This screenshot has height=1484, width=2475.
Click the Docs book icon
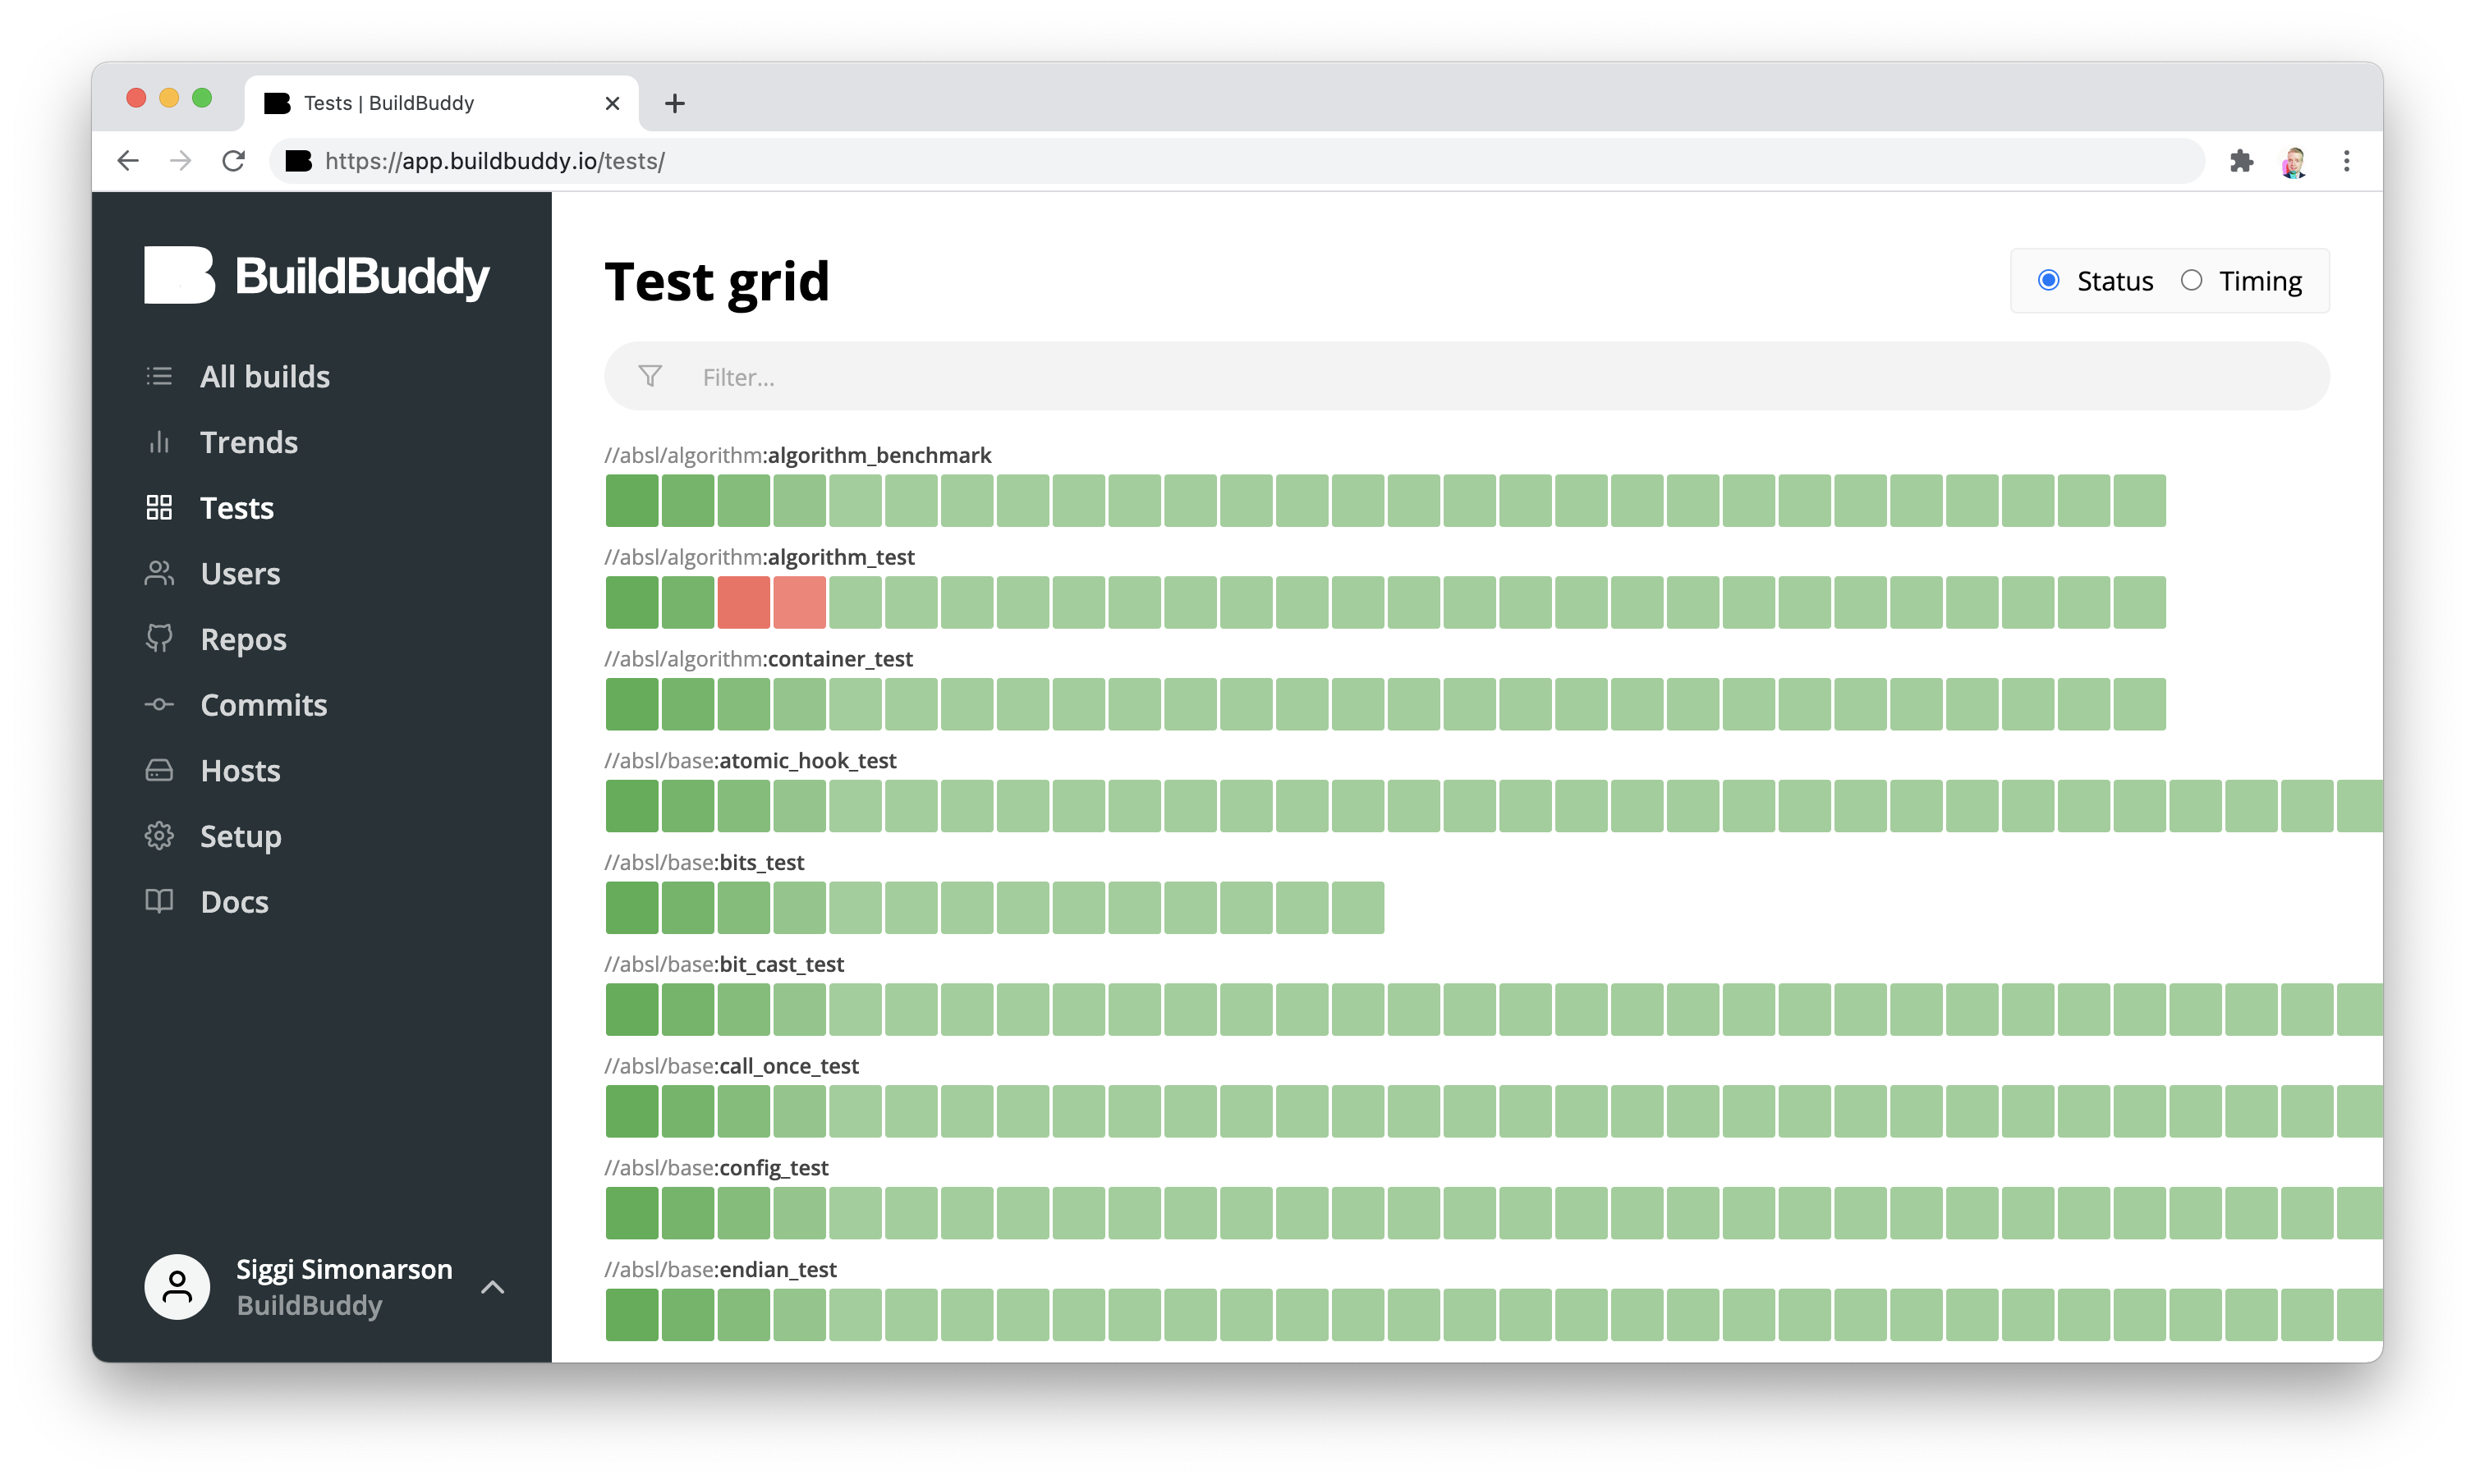(159, 901)
